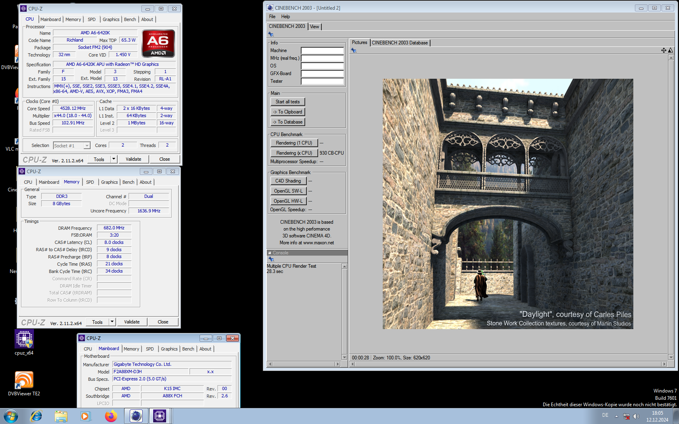The height and width of the screenshot is (424, 679).
Task: Open Selection Socket #1 dropdown
Action: (87, 146)
